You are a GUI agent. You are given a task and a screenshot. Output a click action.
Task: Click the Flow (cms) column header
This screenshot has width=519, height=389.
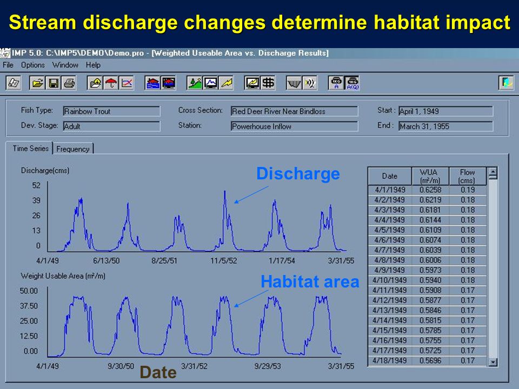(467, 176)
